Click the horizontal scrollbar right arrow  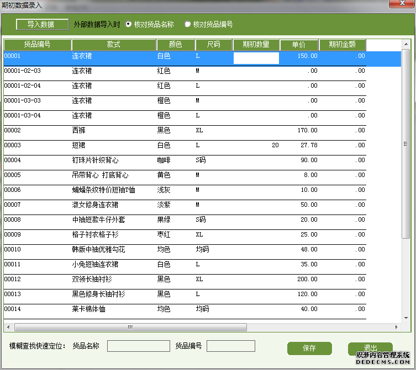tap(398, 327)
